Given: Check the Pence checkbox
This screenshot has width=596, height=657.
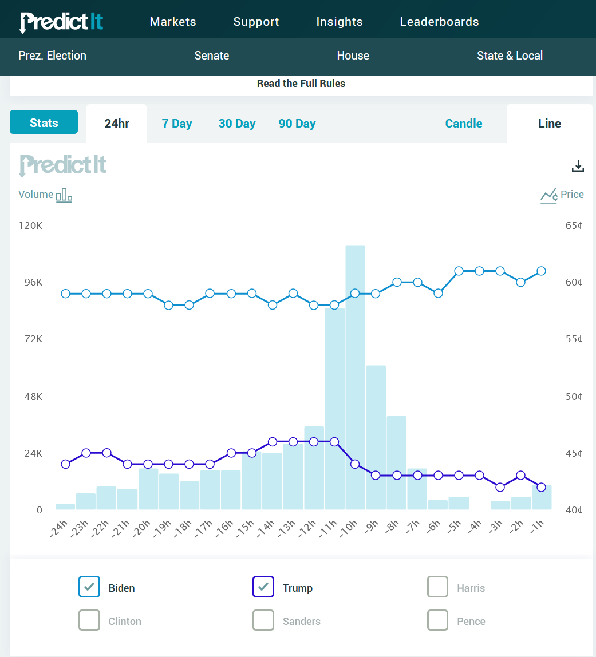Looking at the screenshot, I should pos(437,620).
